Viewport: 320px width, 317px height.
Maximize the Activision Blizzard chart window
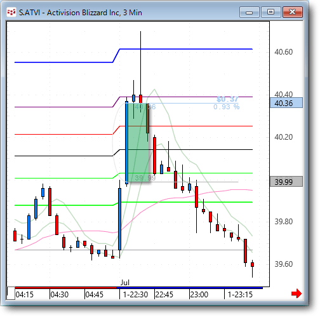[271, 12]
